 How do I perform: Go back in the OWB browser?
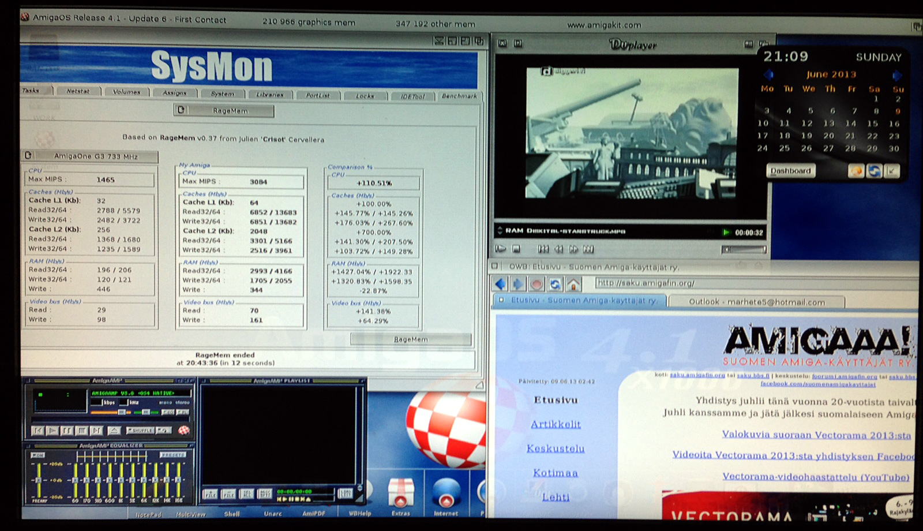point(500,284)
